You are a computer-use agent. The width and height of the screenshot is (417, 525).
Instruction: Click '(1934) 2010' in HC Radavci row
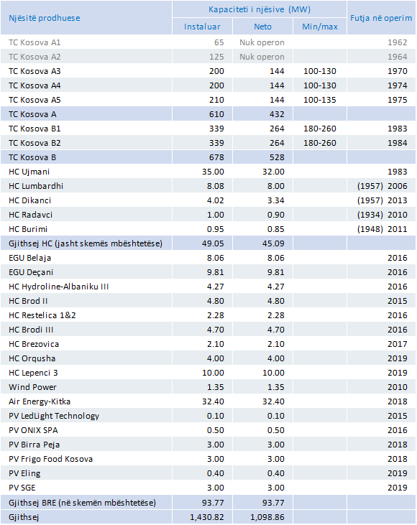point(382,215)
